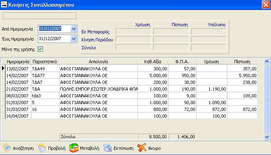This screenshot has height=155, width=271.
Task: Click the current-row arrow indicator
Action: coord(3,68)
